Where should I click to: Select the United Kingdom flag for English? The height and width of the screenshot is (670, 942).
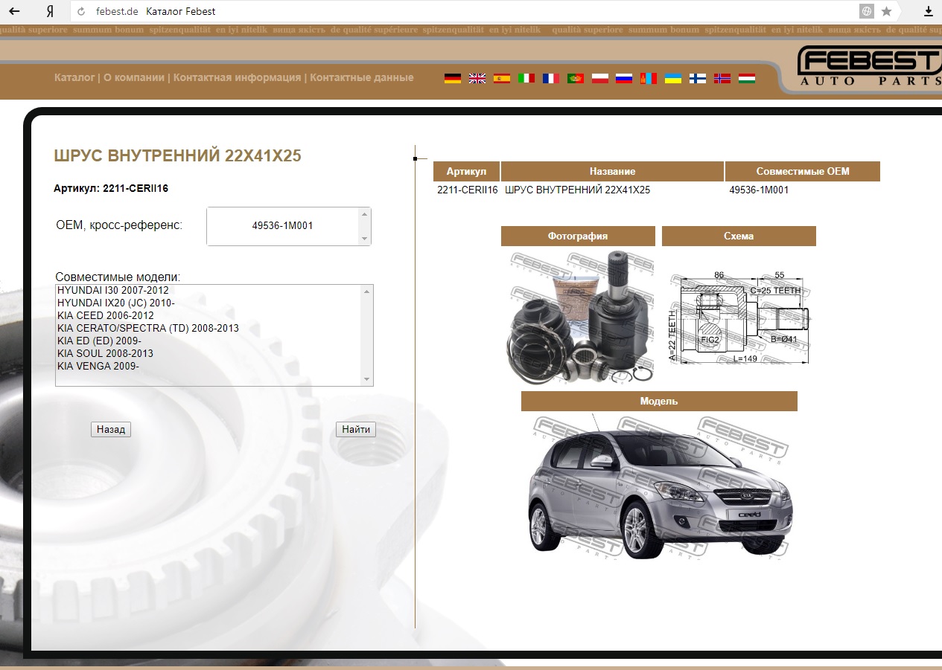click(477, 78)
